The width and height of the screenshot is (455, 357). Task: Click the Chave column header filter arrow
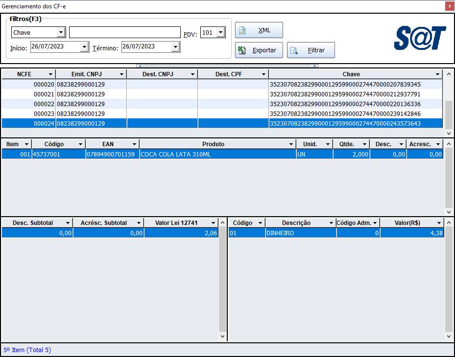pos(437,74)
